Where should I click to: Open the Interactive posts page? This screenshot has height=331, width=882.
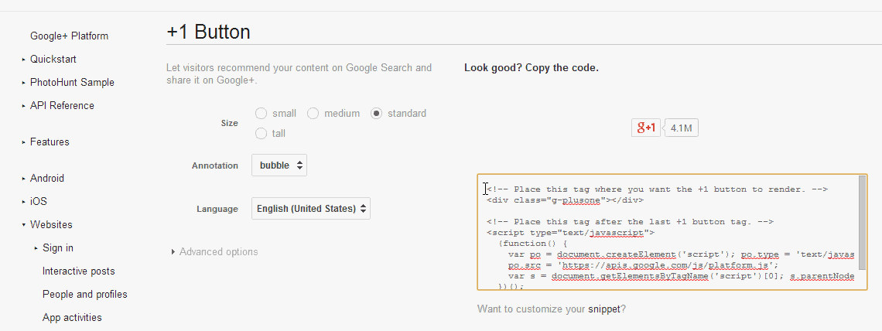[x=79, y=271]
